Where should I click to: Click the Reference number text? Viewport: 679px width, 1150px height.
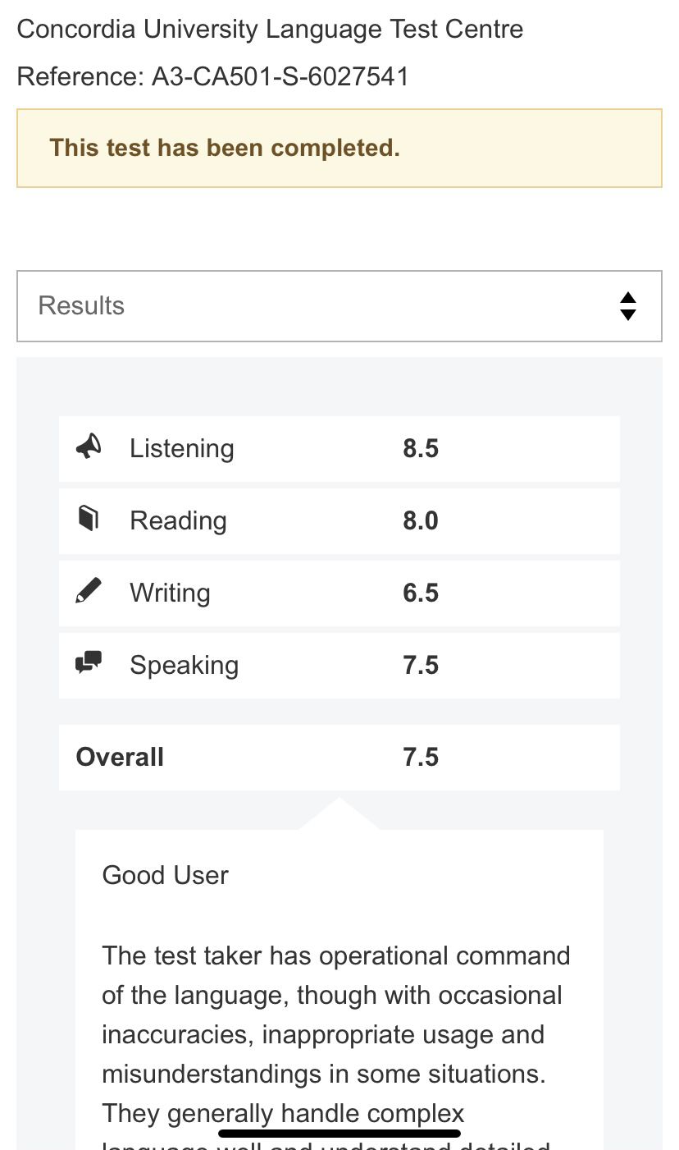[x=212, y=77]
